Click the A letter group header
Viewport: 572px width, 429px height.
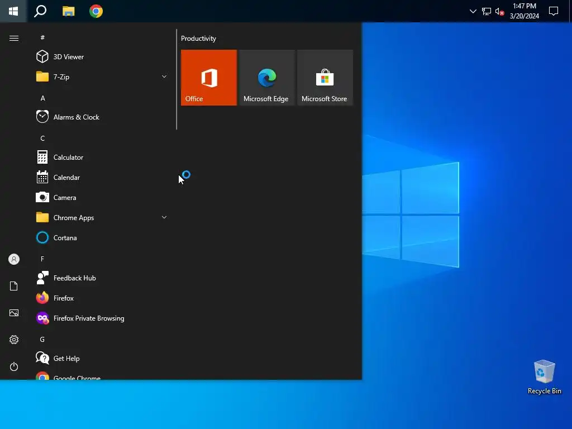[42, 98]
